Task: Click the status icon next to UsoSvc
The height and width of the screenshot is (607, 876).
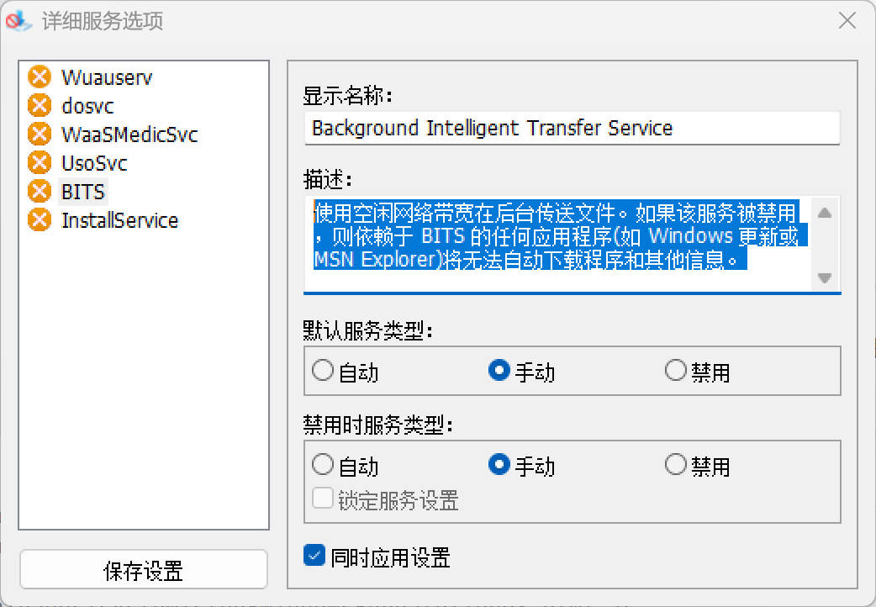Action: coord(39,163)
